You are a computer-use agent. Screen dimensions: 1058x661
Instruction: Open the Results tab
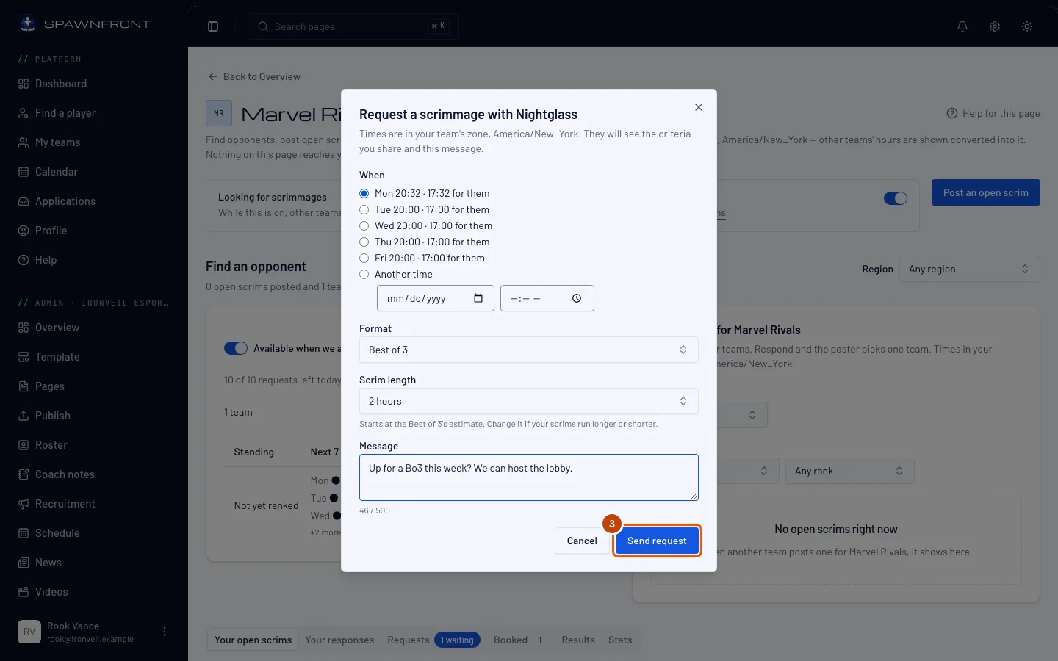(578, 640)
